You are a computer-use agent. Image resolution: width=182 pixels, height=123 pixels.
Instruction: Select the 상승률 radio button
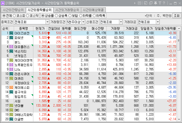point(43,16)
